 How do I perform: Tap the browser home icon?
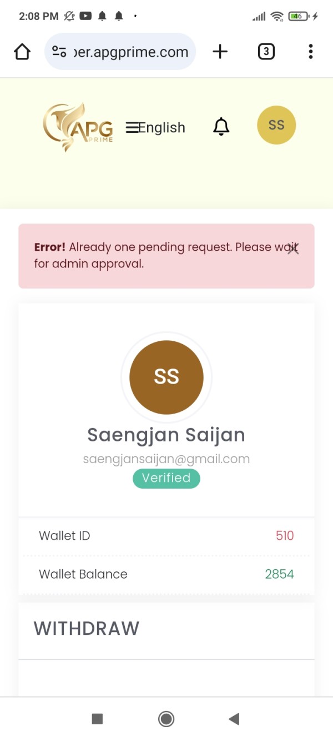tap(22, 52)
